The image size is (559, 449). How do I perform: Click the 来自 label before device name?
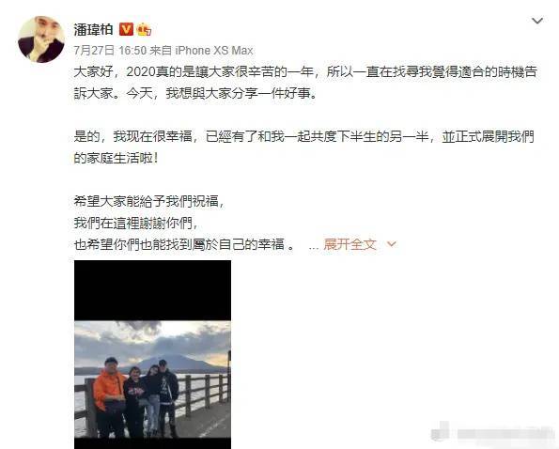coord(161,51)
